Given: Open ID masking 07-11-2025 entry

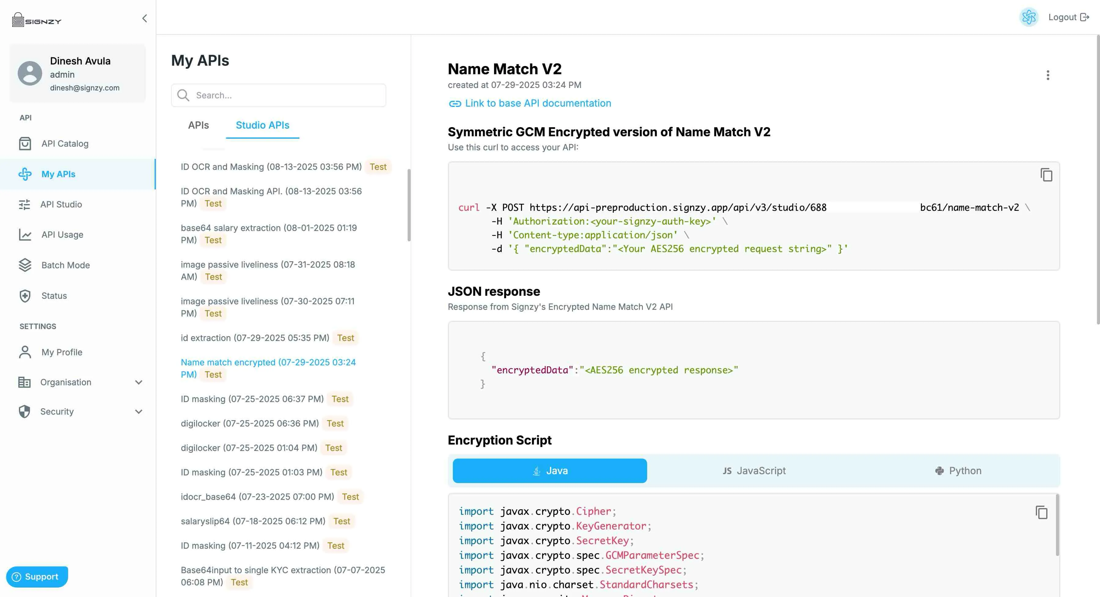Looking at the screenshot, I should click(250, 545).
